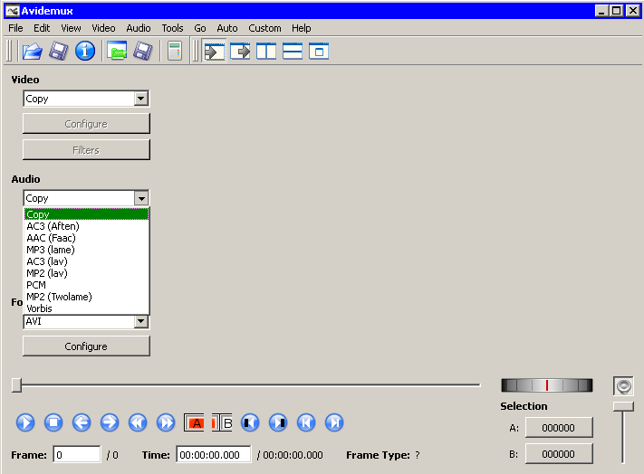Open the Custom menu
The image size is (644, 474).
point(264,28)
